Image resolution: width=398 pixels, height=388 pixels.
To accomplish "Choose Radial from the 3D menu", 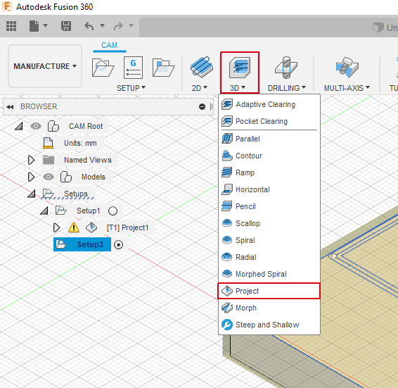I will click(269, 257).
